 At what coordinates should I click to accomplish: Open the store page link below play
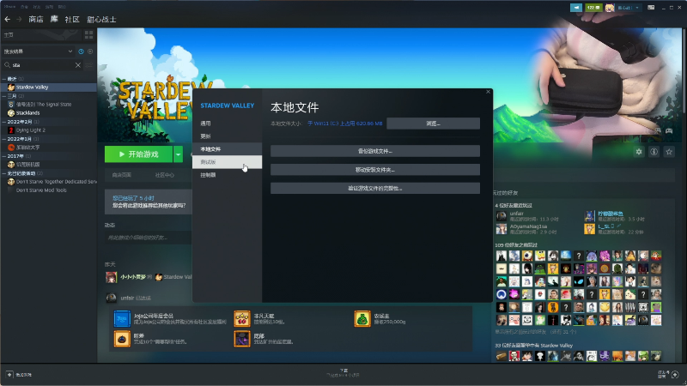coord(121,175)
